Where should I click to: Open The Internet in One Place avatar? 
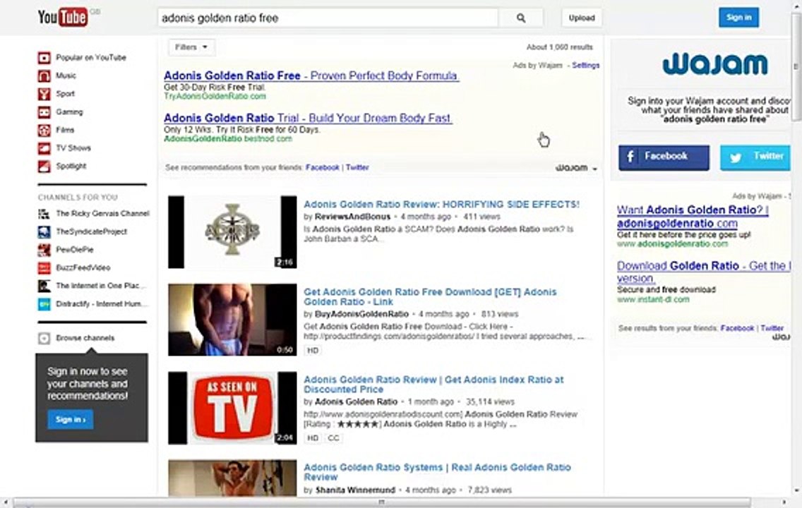coord(44,286)
